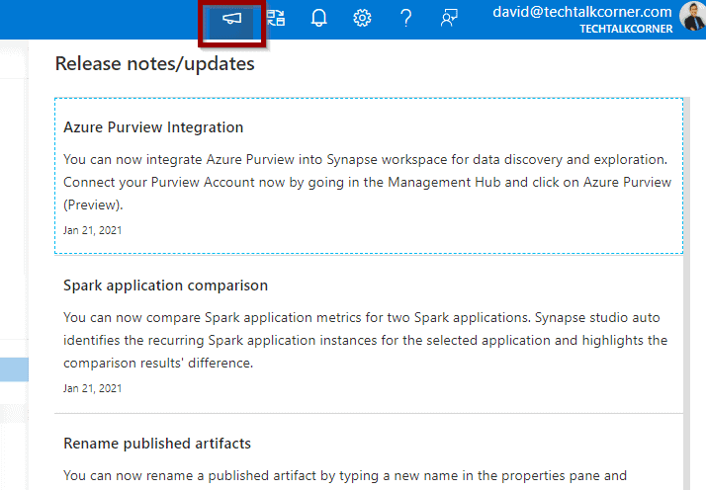Click the release notes panel vertical scrollbar

point(686,293)
